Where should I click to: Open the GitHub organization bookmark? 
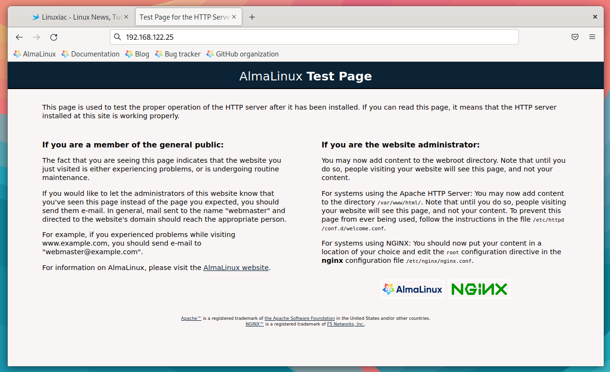[243, 54]
